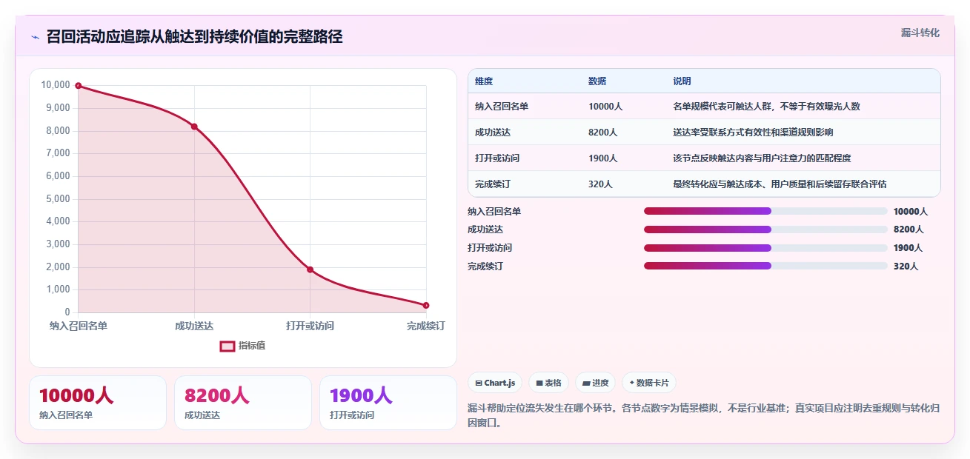Image resolution: width=970 pixels, height=459 pixels.
Task: Click the chart data point for 完成续订
Action: coord(426,305)
